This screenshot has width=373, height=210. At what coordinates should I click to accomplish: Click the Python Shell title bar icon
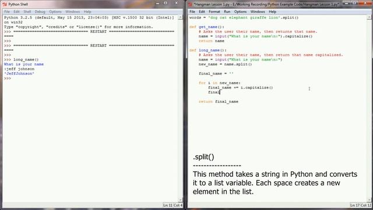click(x=5, y=4)
